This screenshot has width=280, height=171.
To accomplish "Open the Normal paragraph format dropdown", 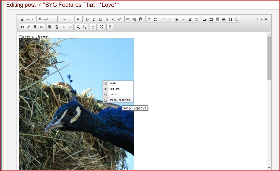I will pos(47,19).
